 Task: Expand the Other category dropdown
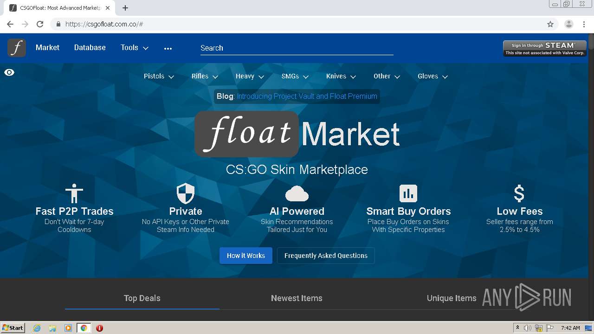coord(387,77)
